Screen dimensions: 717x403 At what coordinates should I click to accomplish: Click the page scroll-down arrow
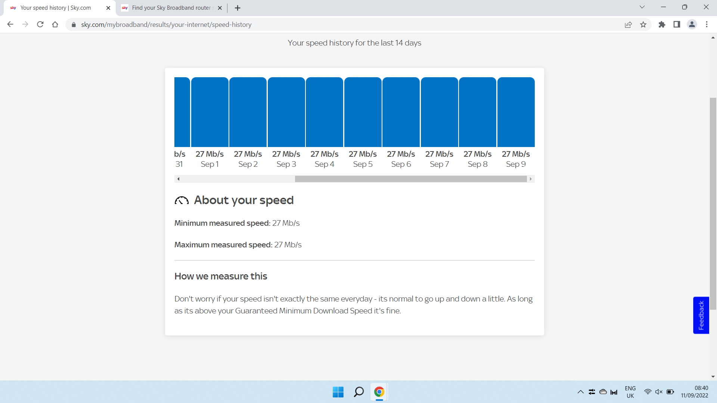click(713, 377)
